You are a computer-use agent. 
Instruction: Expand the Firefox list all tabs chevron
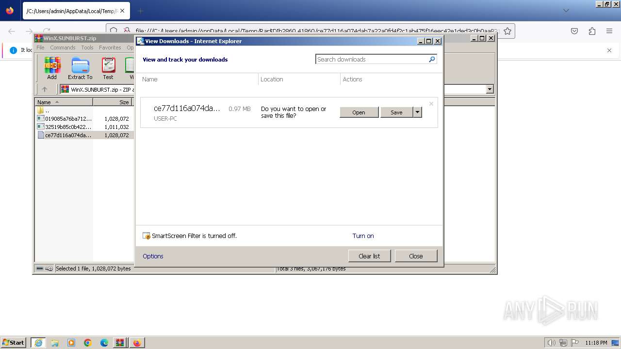point(566,11)
